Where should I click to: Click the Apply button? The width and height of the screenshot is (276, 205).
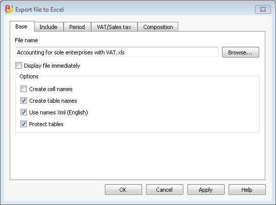[206, 190]
